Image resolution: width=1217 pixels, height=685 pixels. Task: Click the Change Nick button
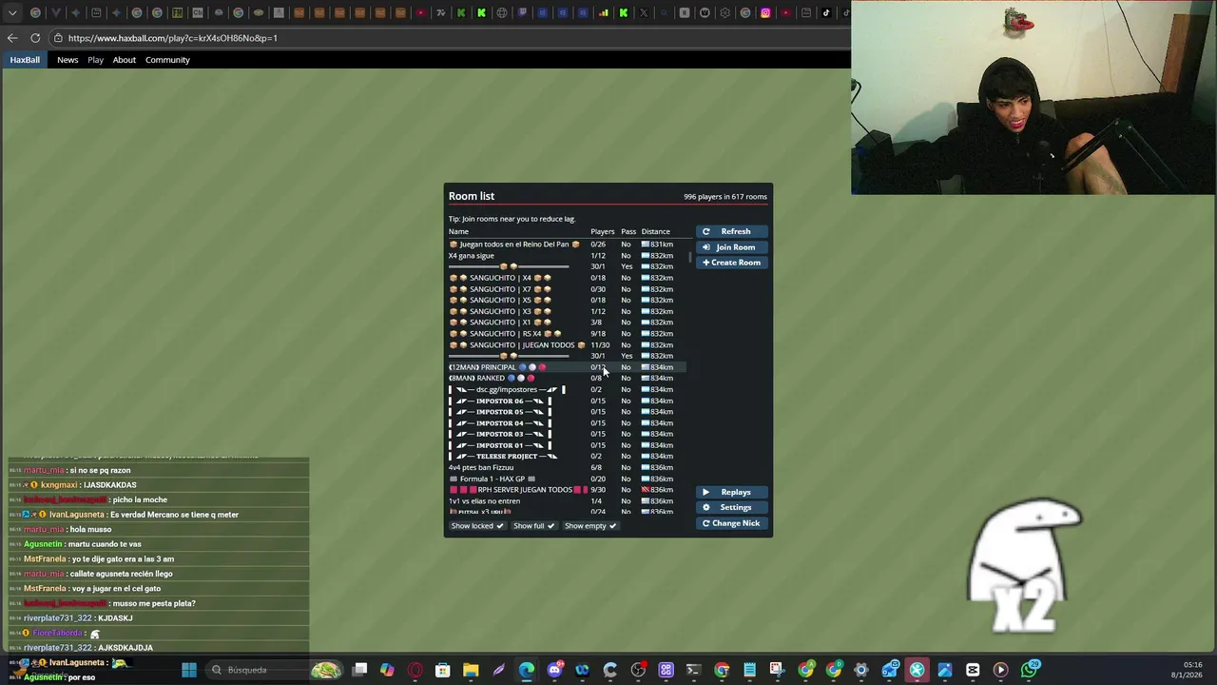(x=731, y=523)
